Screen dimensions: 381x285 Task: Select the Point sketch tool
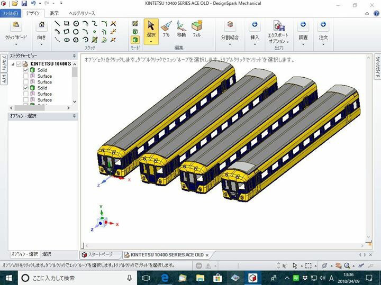point(95,32)
